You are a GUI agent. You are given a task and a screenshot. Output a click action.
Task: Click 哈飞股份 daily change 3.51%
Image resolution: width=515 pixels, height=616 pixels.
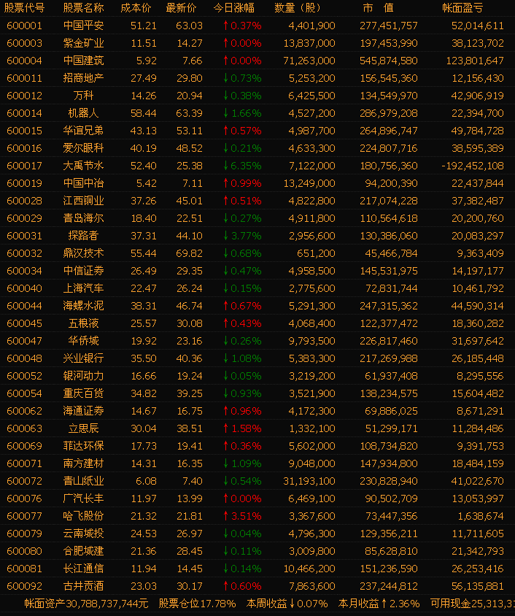click(x=242, y=516)
